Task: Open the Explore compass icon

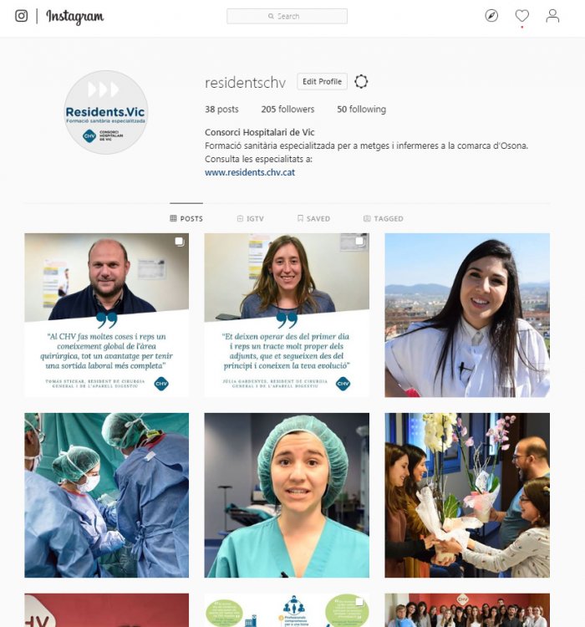Action: pos(491,16)
